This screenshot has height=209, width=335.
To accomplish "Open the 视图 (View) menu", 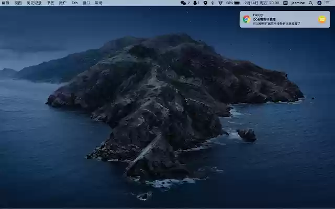I will (x=18, y=3).
